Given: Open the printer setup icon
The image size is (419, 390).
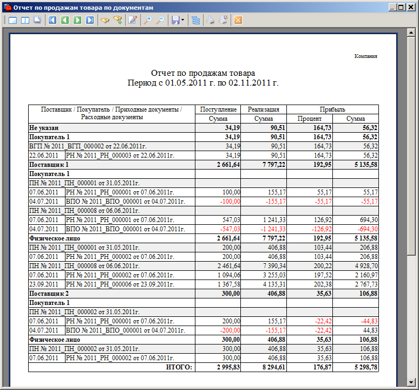Looking at the screenshot, I should click(x=223, y=21).
